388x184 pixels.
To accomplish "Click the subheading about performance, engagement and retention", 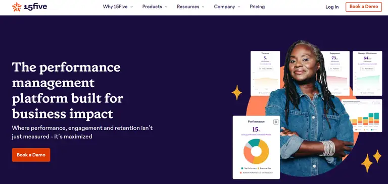I will (82, 132).
